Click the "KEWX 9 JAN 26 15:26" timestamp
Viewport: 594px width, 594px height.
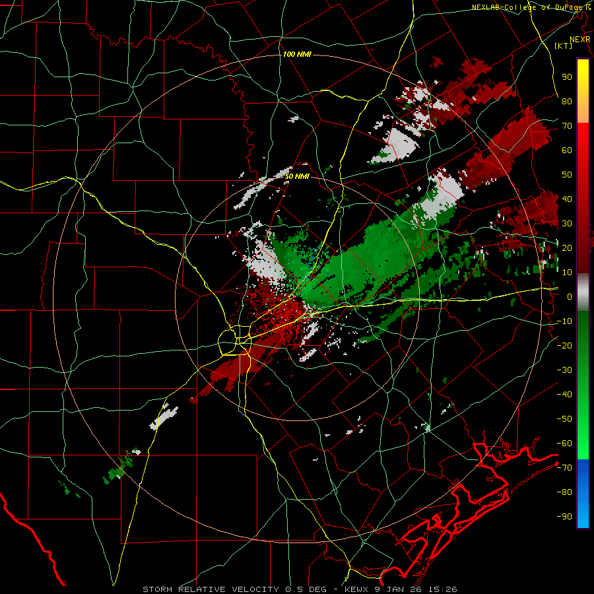401,589
